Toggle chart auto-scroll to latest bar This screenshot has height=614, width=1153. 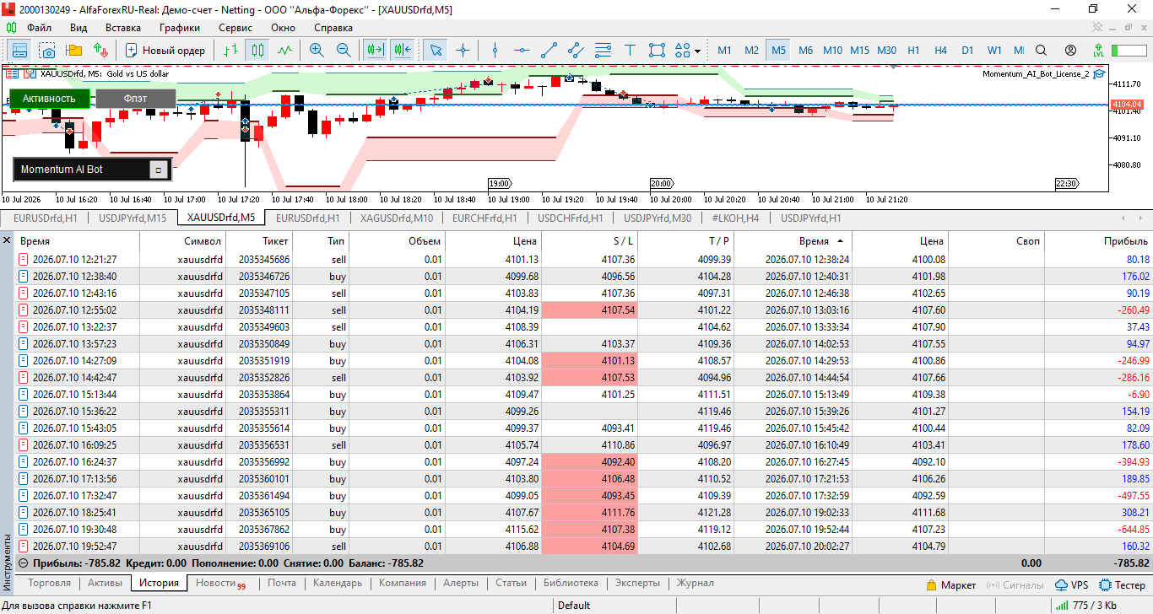coord(375,50)
